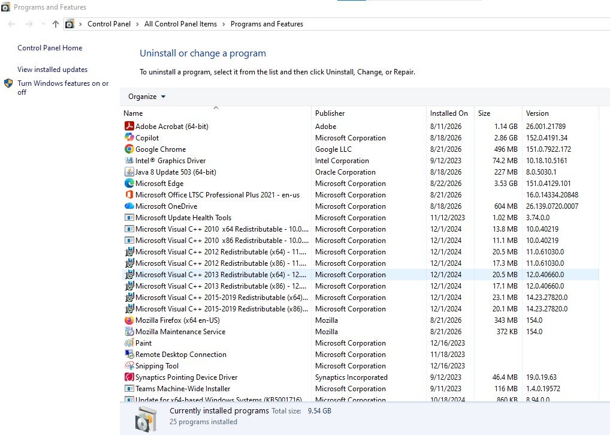Expand the chevron after Control Panel in address bar
Image resolution: width=610 pixels, height=435 pixels.
coord(137,24)
